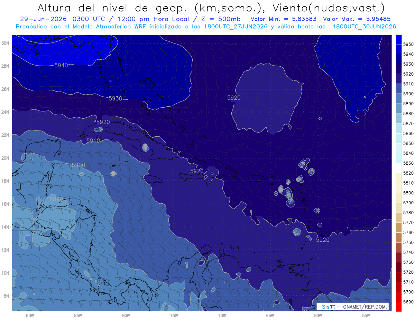
Task: Click the 16N latitude label
Action: click(x=5, y=204)
